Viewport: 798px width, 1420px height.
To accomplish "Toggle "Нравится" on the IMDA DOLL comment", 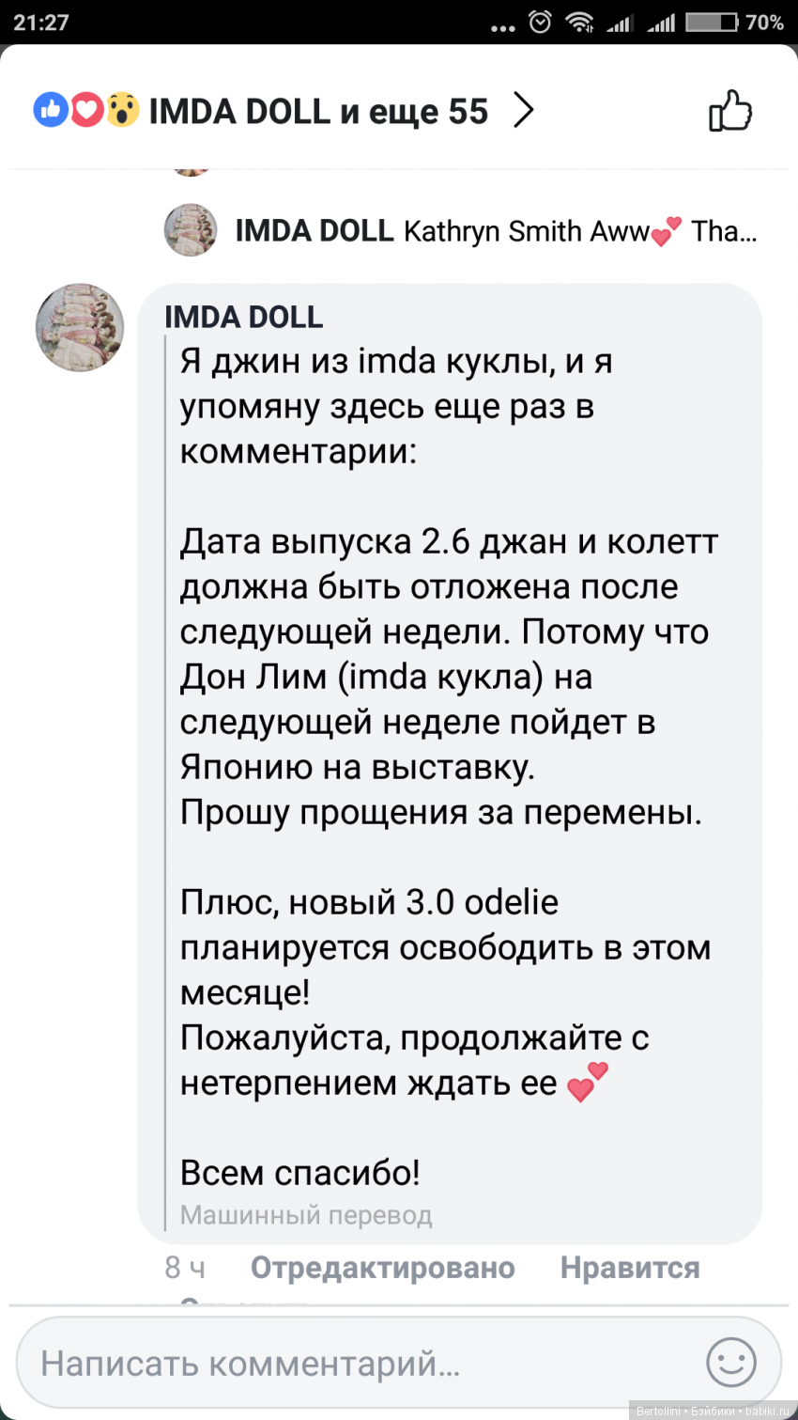I will click(x=630, y=1267).
